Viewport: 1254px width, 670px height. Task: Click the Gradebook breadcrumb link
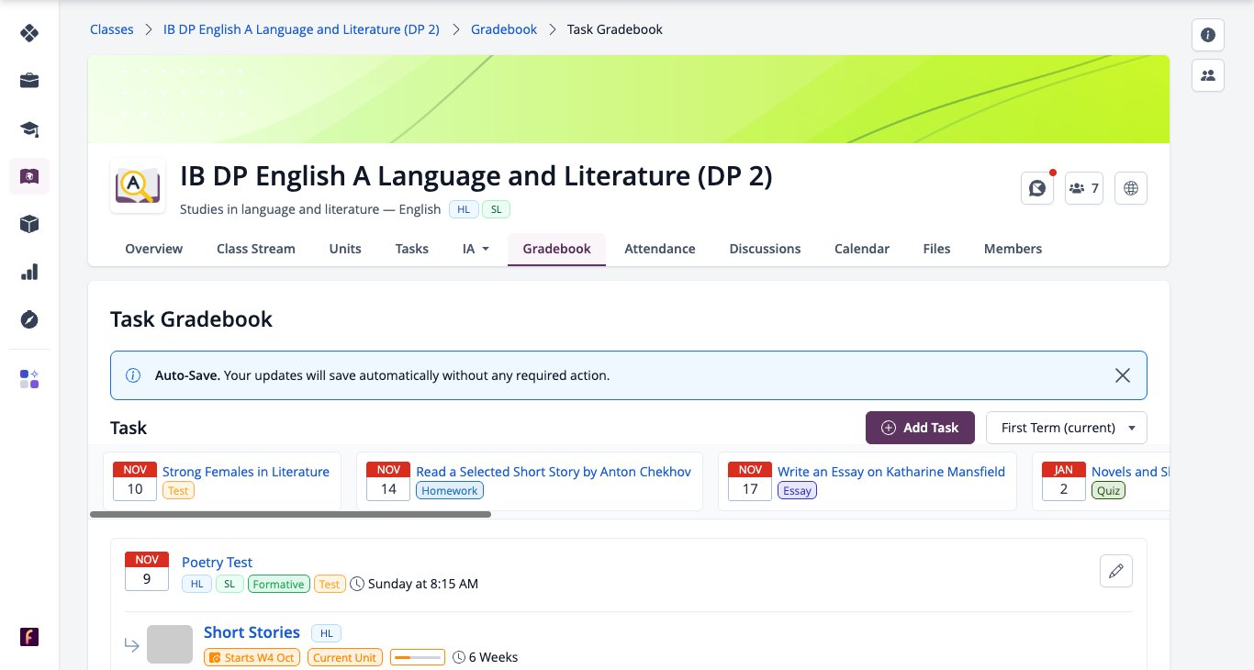pyautogui.click(x=504, y=29)
